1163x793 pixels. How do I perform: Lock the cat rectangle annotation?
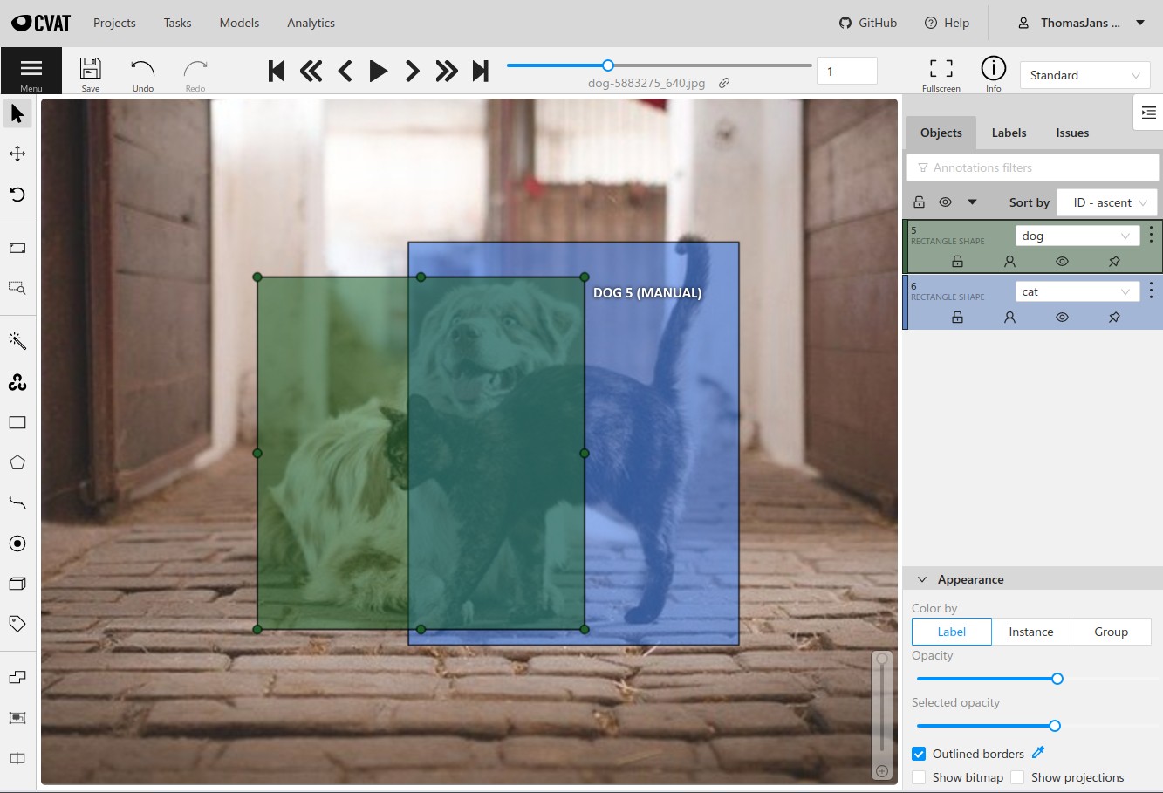pyautogui.click(x=957, y=317)
